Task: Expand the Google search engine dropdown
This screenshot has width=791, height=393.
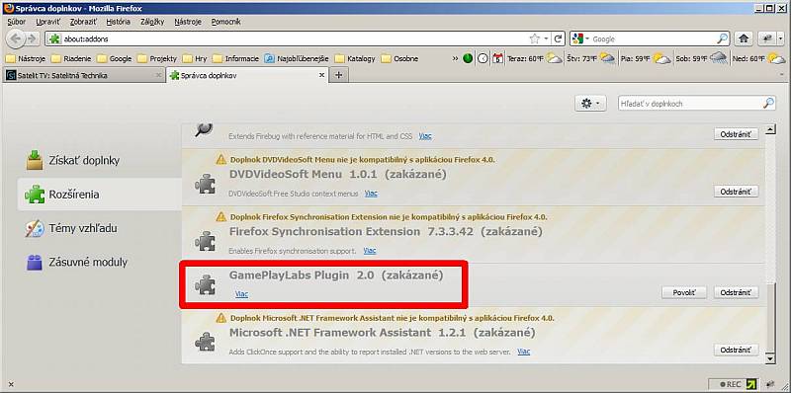Action: (581, 39)
